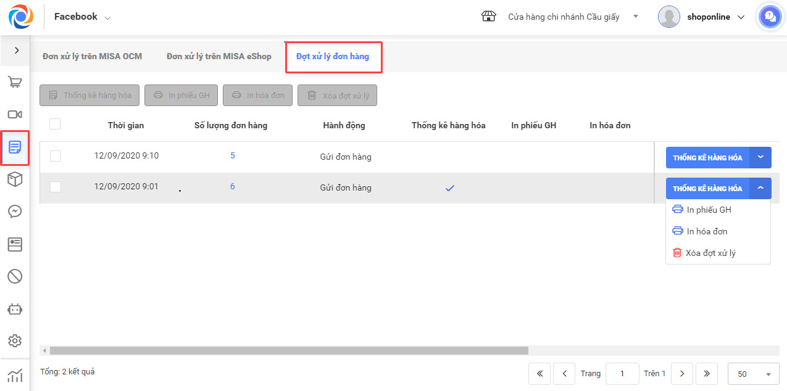The height and width of the screenshot is (391, 787).
Task: Go to the last page with double-right arrows
Action: click(707, 374)
